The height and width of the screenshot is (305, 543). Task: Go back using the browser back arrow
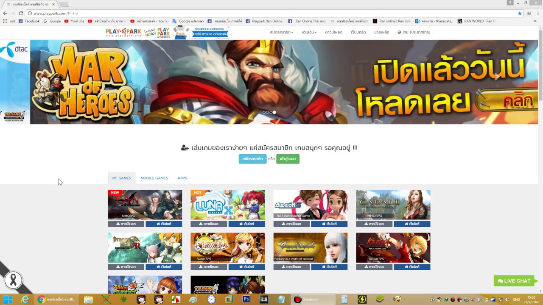click(5, 13)
